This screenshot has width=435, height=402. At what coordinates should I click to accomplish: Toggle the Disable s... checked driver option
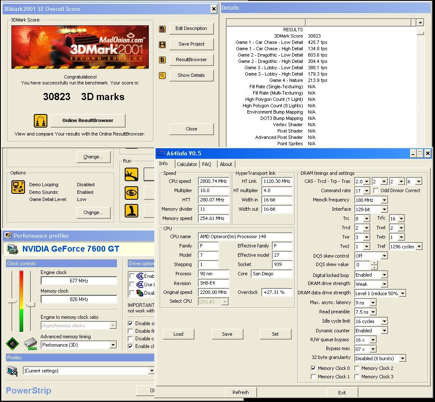click(x=130, y=323)
